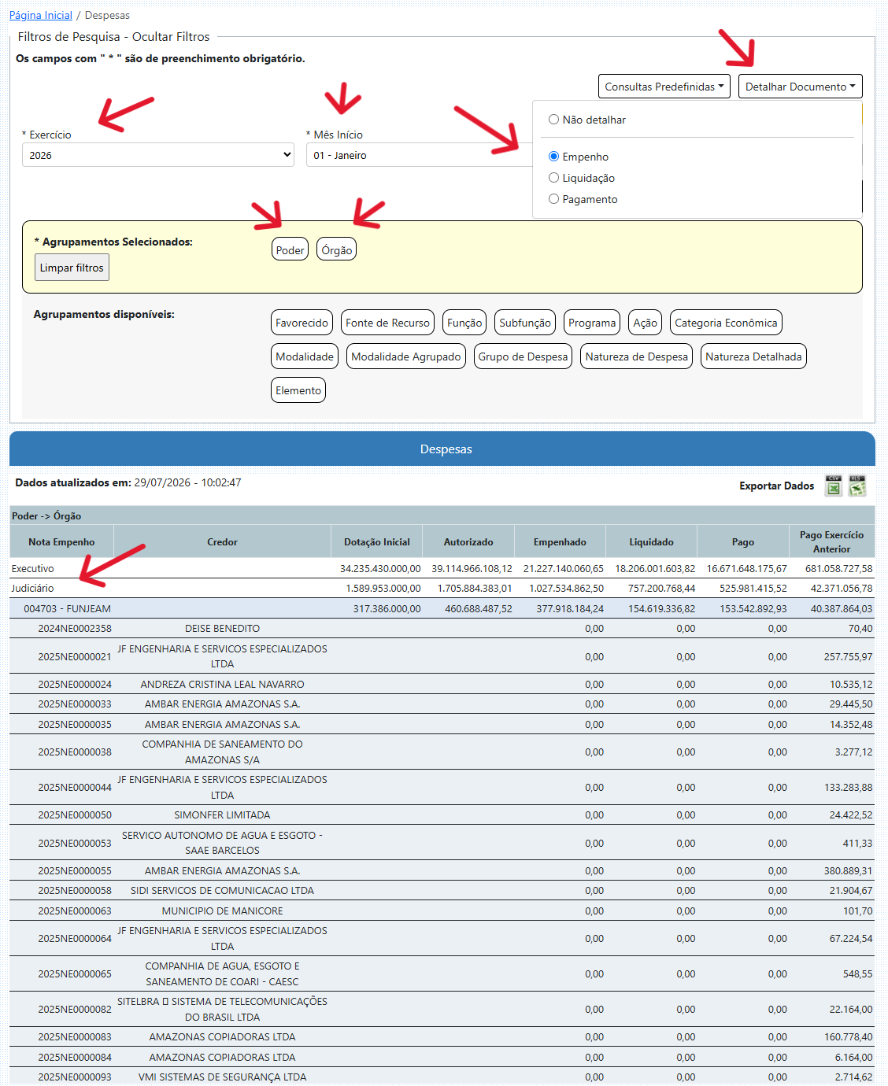Remove the selected Órgão grouping
Viewport: 888px width, 1086px height.
(337, 250)
